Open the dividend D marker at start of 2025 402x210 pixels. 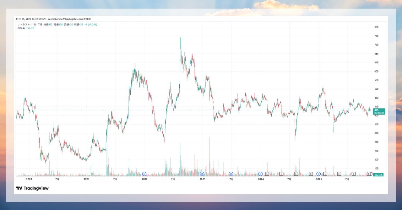318,174
